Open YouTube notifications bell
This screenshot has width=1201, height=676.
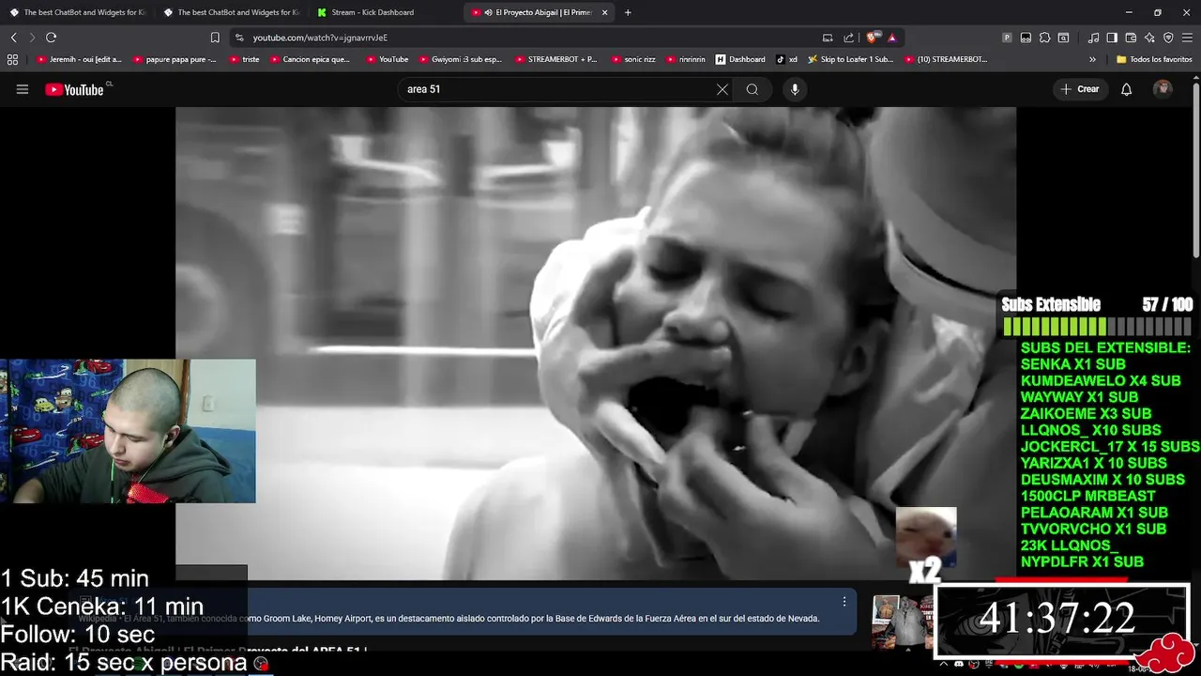pyautogui.click(x=1126, y=89)
